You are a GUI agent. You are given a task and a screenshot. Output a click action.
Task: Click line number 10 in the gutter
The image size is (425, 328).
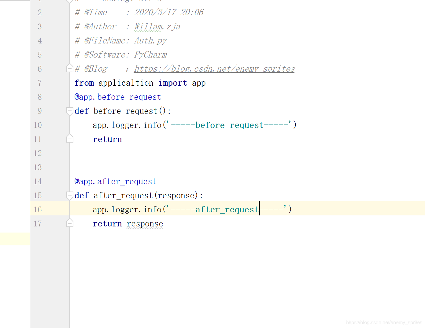(x=38, y=125)
